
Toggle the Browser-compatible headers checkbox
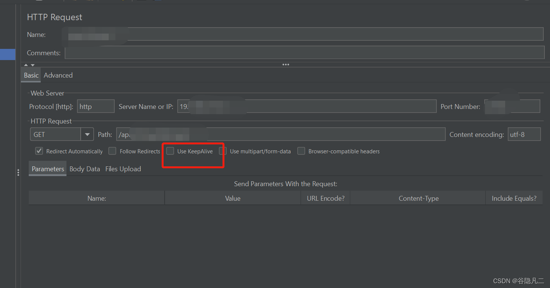[301, 151]
